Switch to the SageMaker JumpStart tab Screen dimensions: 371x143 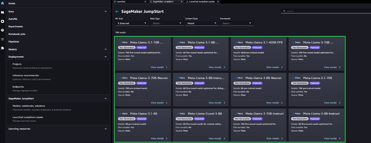click(x=166, y=2)
